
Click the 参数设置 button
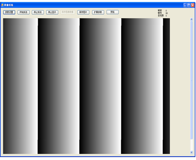tap(9, 12)
